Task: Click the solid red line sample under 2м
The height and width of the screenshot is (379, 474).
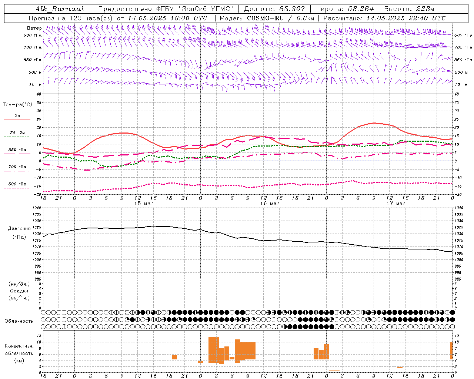Action: [x=17, y=120]
